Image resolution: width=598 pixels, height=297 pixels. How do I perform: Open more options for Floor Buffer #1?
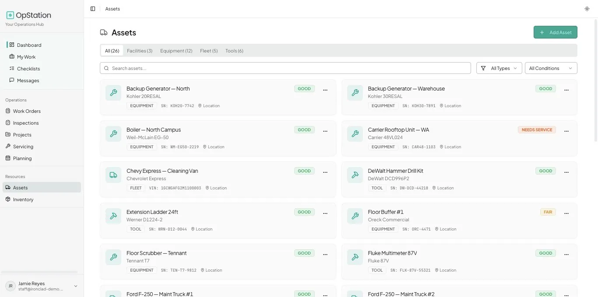[566, 213]
